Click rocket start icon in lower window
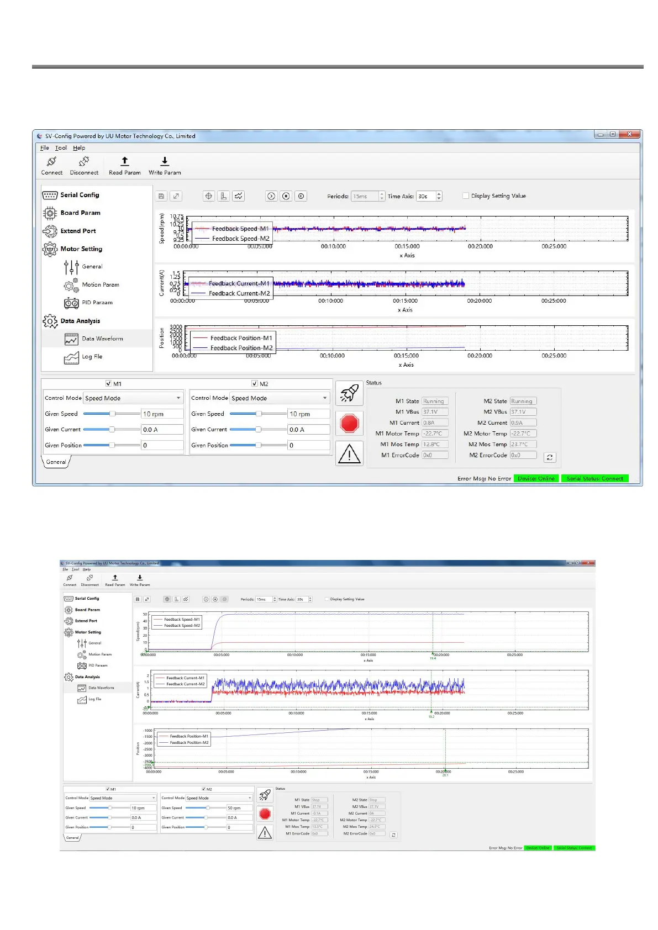The width and height of the screenshot is (658, 930). [x=265, y=795]
